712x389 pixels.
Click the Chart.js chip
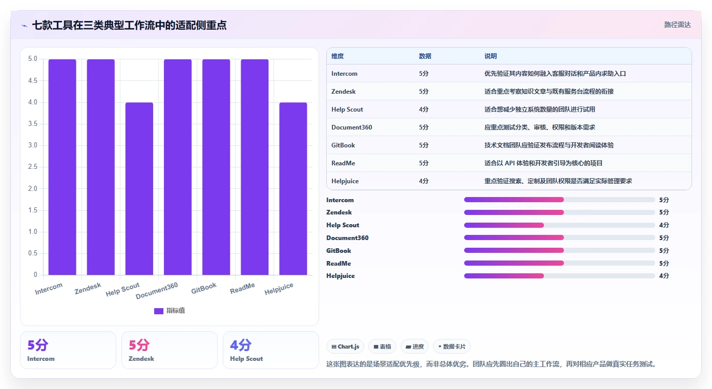pos(345,347)
